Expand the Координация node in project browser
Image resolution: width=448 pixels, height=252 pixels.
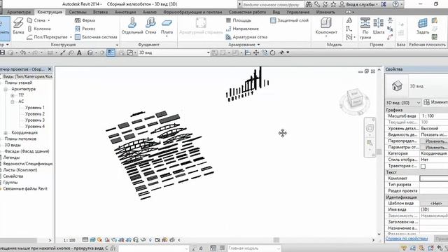tap(6, 133)
